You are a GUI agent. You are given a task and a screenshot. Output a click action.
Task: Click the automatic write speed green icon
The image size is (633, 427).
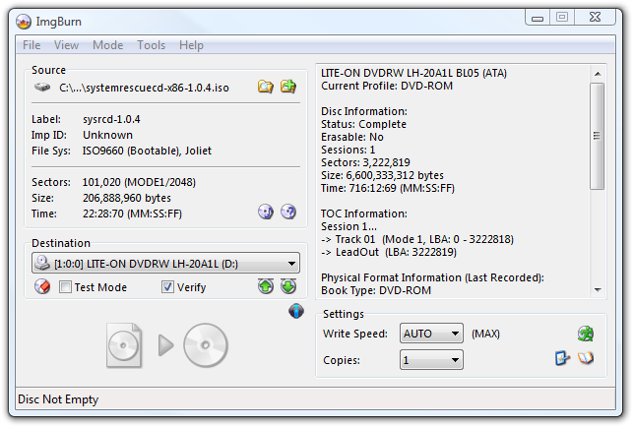[x=586, y=334]
